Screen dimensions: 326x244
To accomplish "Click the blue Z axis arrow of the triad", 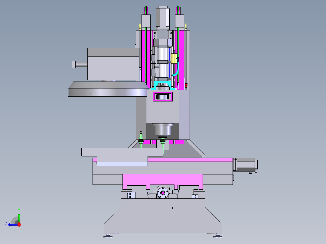I will [12, 225].
